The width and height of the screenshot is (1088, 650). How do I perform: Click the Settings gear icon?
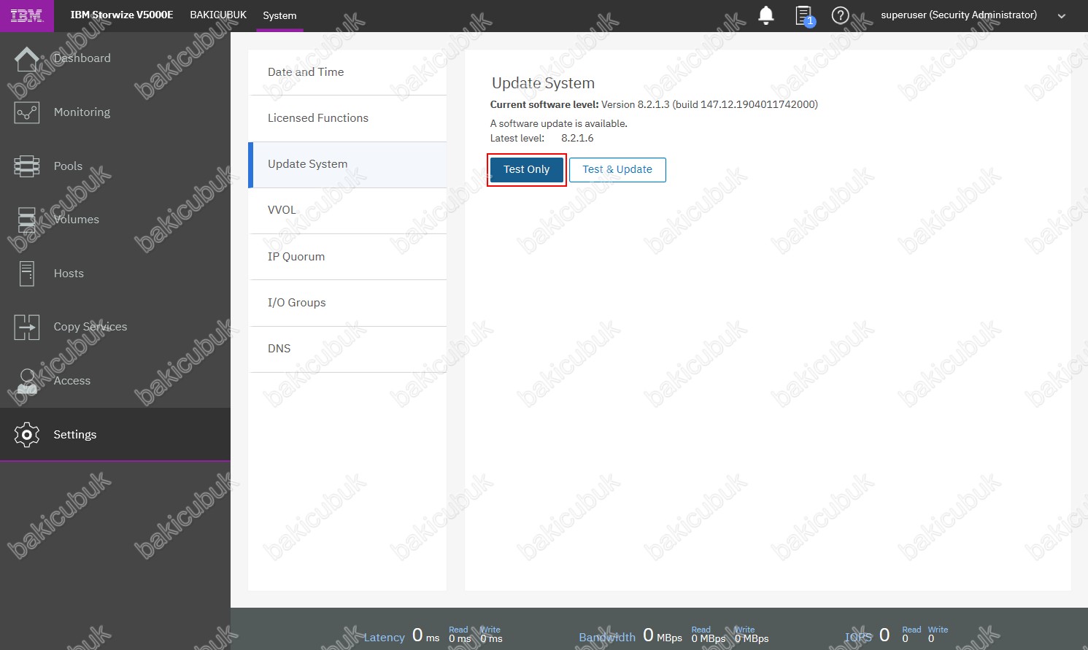pyautogui.click(x=27, y=435)
